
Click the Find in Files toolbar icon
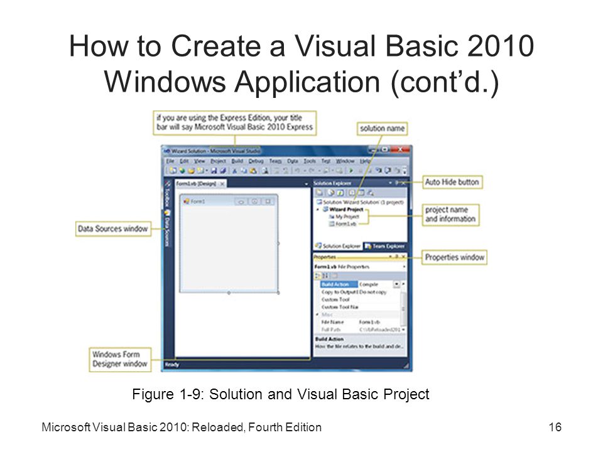265,171
